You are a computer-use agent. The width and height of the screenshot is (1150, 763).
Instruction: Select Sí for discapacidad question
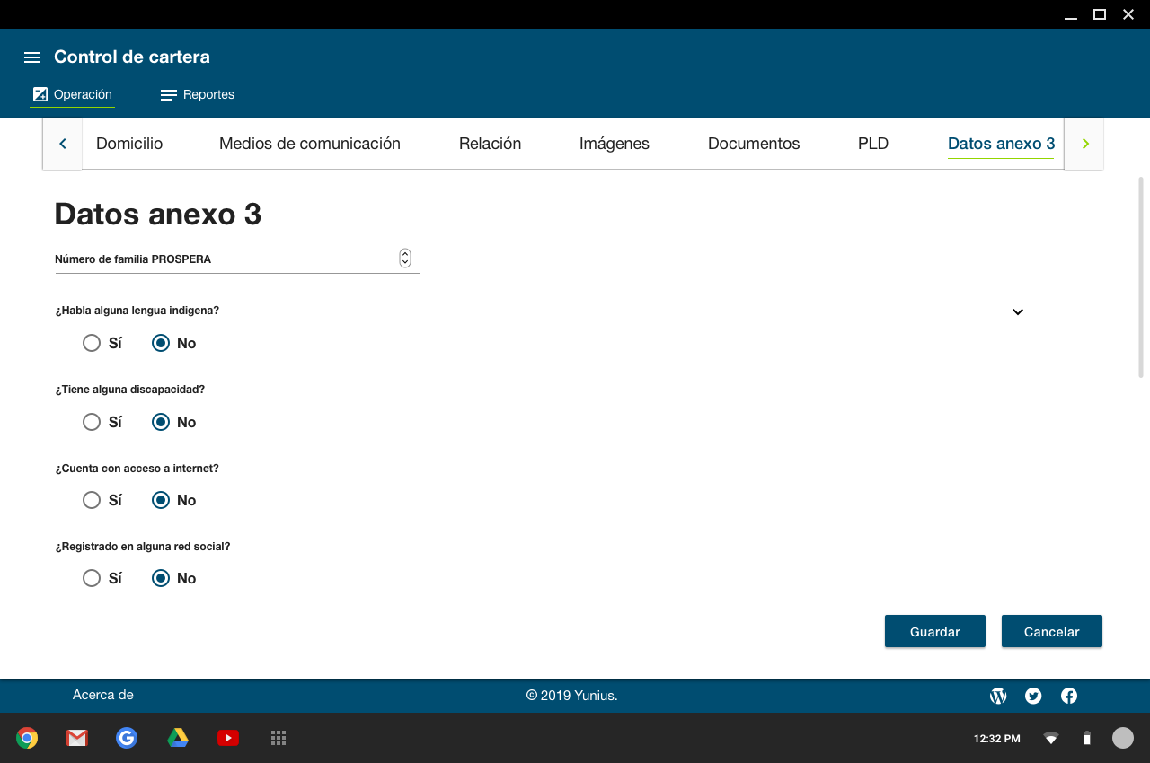pos(92,422)
